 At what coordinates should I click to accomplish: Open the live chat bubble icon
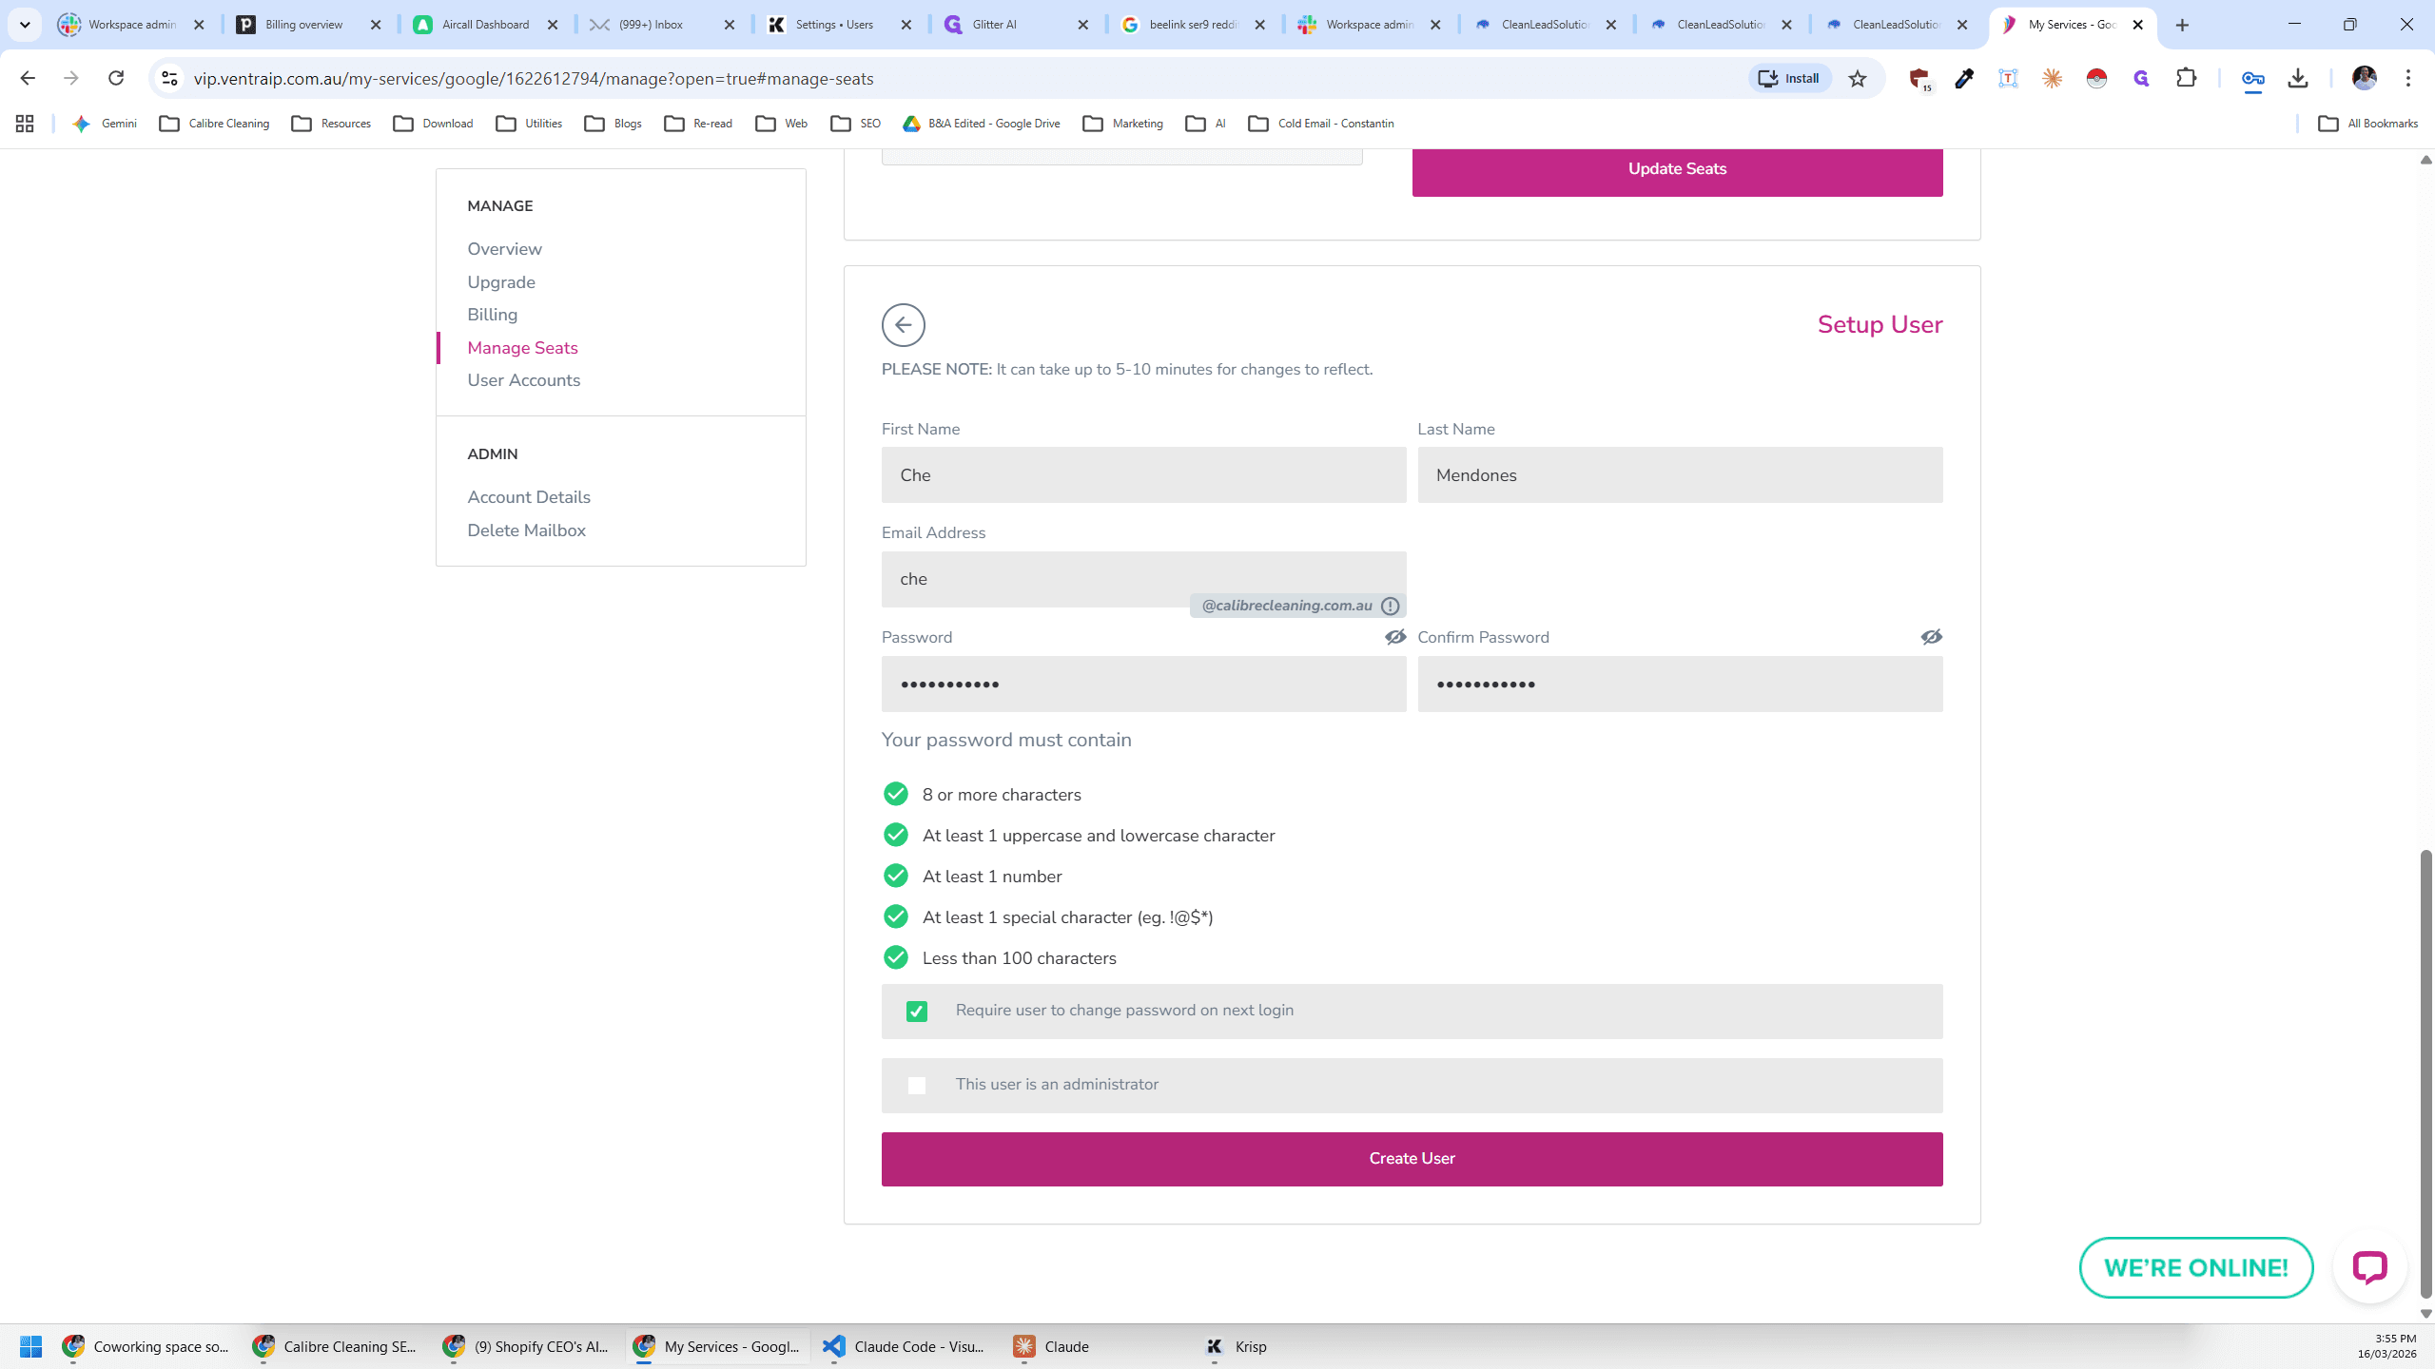click(x=2369, y=1267)
